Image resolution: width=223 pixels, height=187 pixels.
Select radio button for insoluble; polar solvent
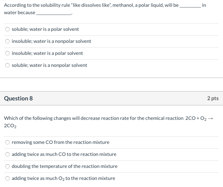[x=7, y=53]
